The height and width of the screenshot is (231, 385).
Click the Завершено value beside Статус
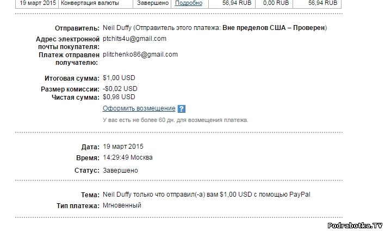click(120, 171)
